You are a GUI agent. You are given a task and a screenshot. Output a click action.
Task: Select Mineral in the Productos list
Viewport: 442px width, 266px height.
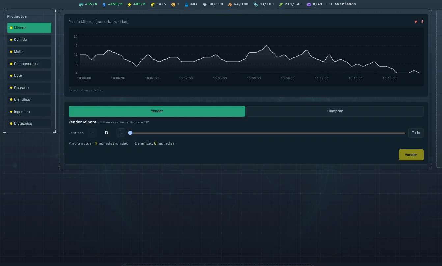pyautogui.click(x=29, y=28)
